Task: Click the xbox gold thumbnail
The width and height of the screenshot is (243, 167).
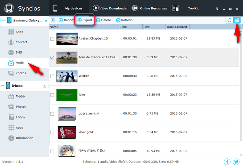Action: tap(67, 132)
